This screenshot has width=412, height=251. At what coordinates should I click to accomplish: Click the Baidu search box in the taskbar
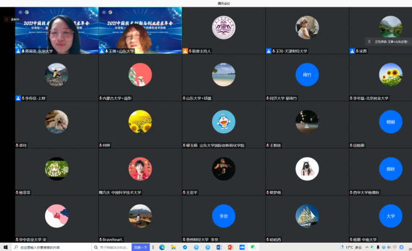[x=112, y=247]
